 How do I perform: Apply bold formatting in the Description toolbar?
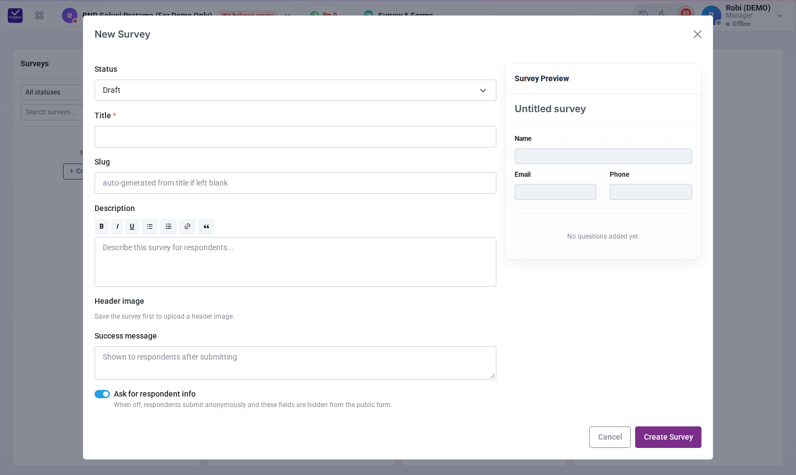click(102, 226)
